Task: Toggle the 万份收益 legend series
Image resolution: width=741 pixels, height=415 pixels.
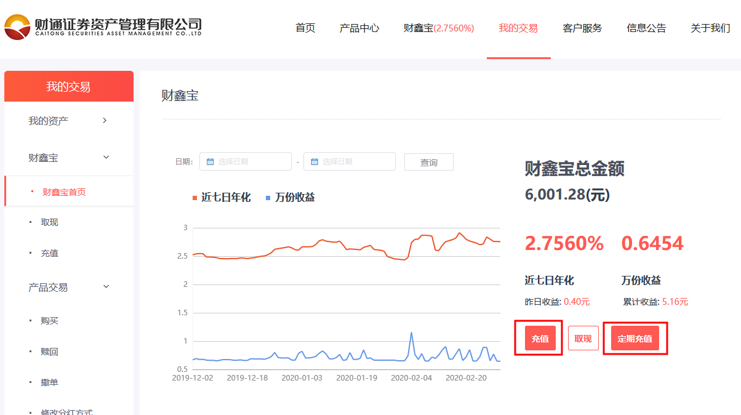Action: point(290,198)
